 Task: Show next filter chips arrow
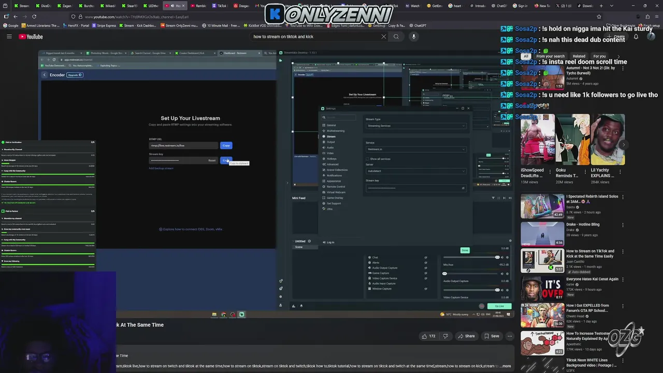618,56
